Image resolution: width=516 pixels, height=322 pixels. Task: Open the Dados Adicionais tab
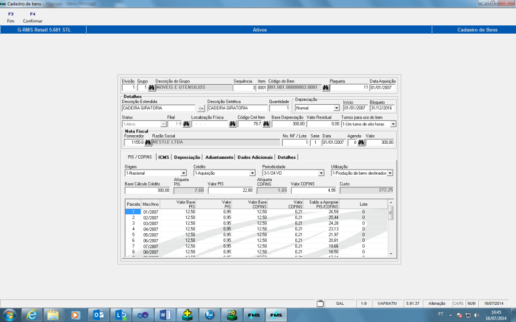pos(255,157)
